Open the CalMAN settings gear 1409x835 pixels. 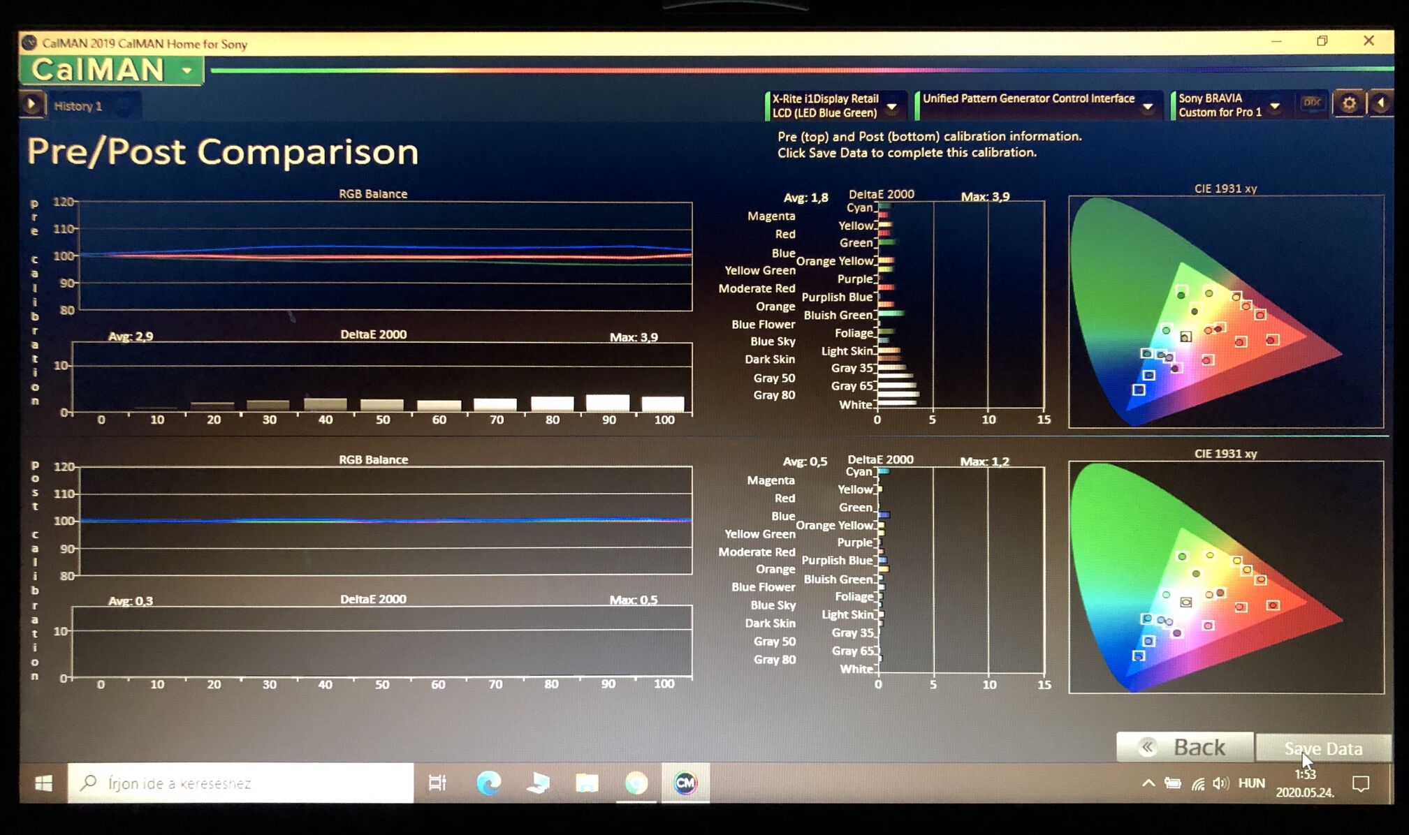point(1349,104)
